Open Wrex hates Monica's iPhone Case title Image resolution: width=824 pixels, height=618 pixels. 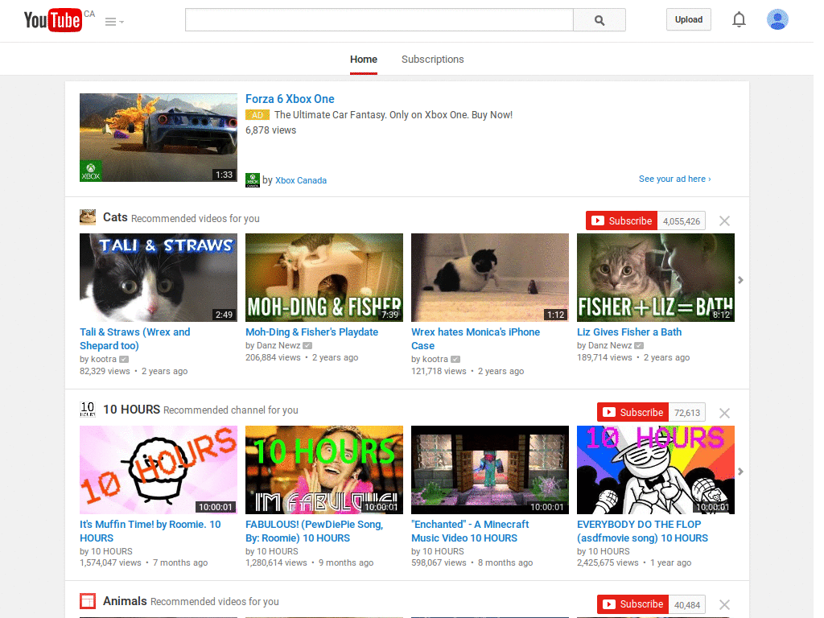(x=476, y=339)
